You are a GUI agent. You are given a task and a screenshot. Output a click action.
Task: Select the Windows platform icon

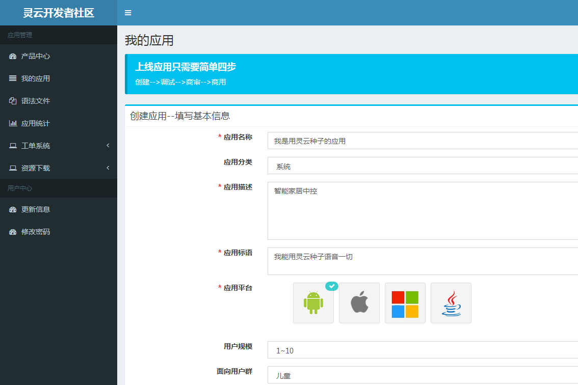coord(405,303)
